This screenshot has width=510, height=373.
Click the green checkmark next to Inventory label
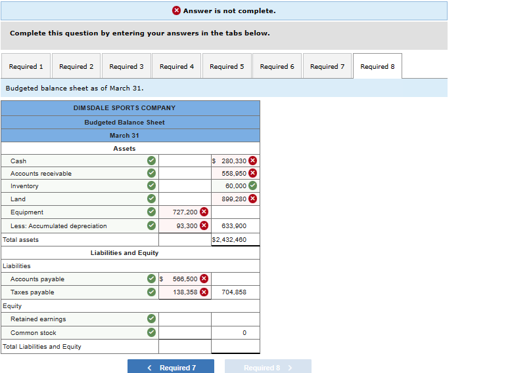point(151,186)
